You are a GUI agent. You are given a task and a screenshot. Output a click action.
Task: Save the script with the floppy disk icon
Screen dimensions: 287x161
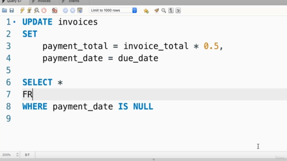click(12, 10)
